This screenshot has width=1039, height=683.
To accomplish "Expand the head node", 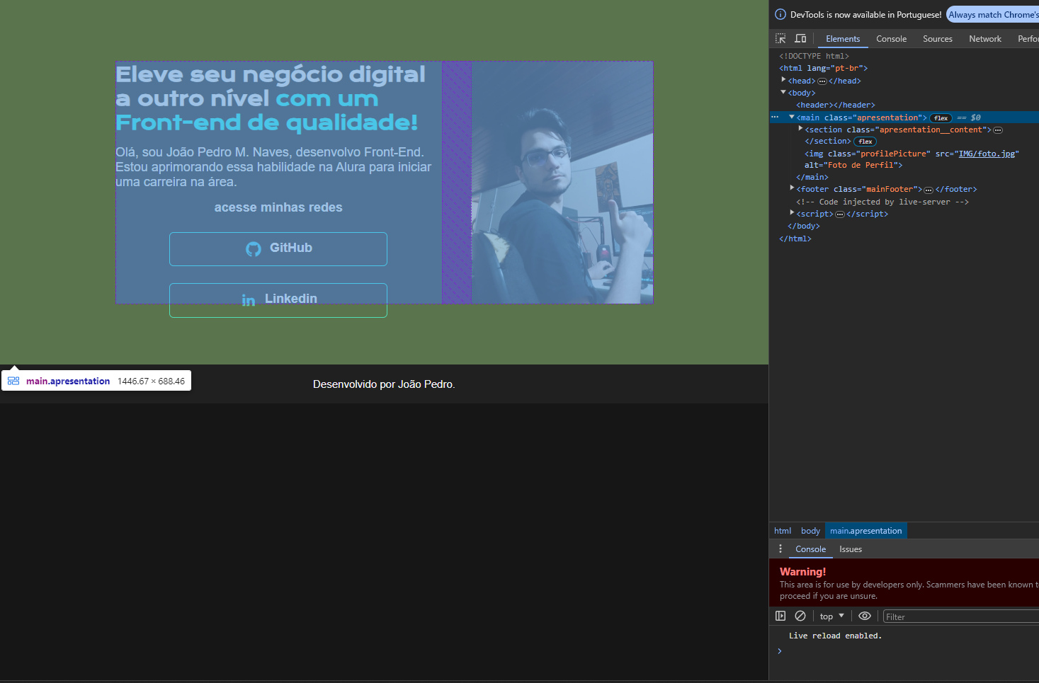I will 783,80.
